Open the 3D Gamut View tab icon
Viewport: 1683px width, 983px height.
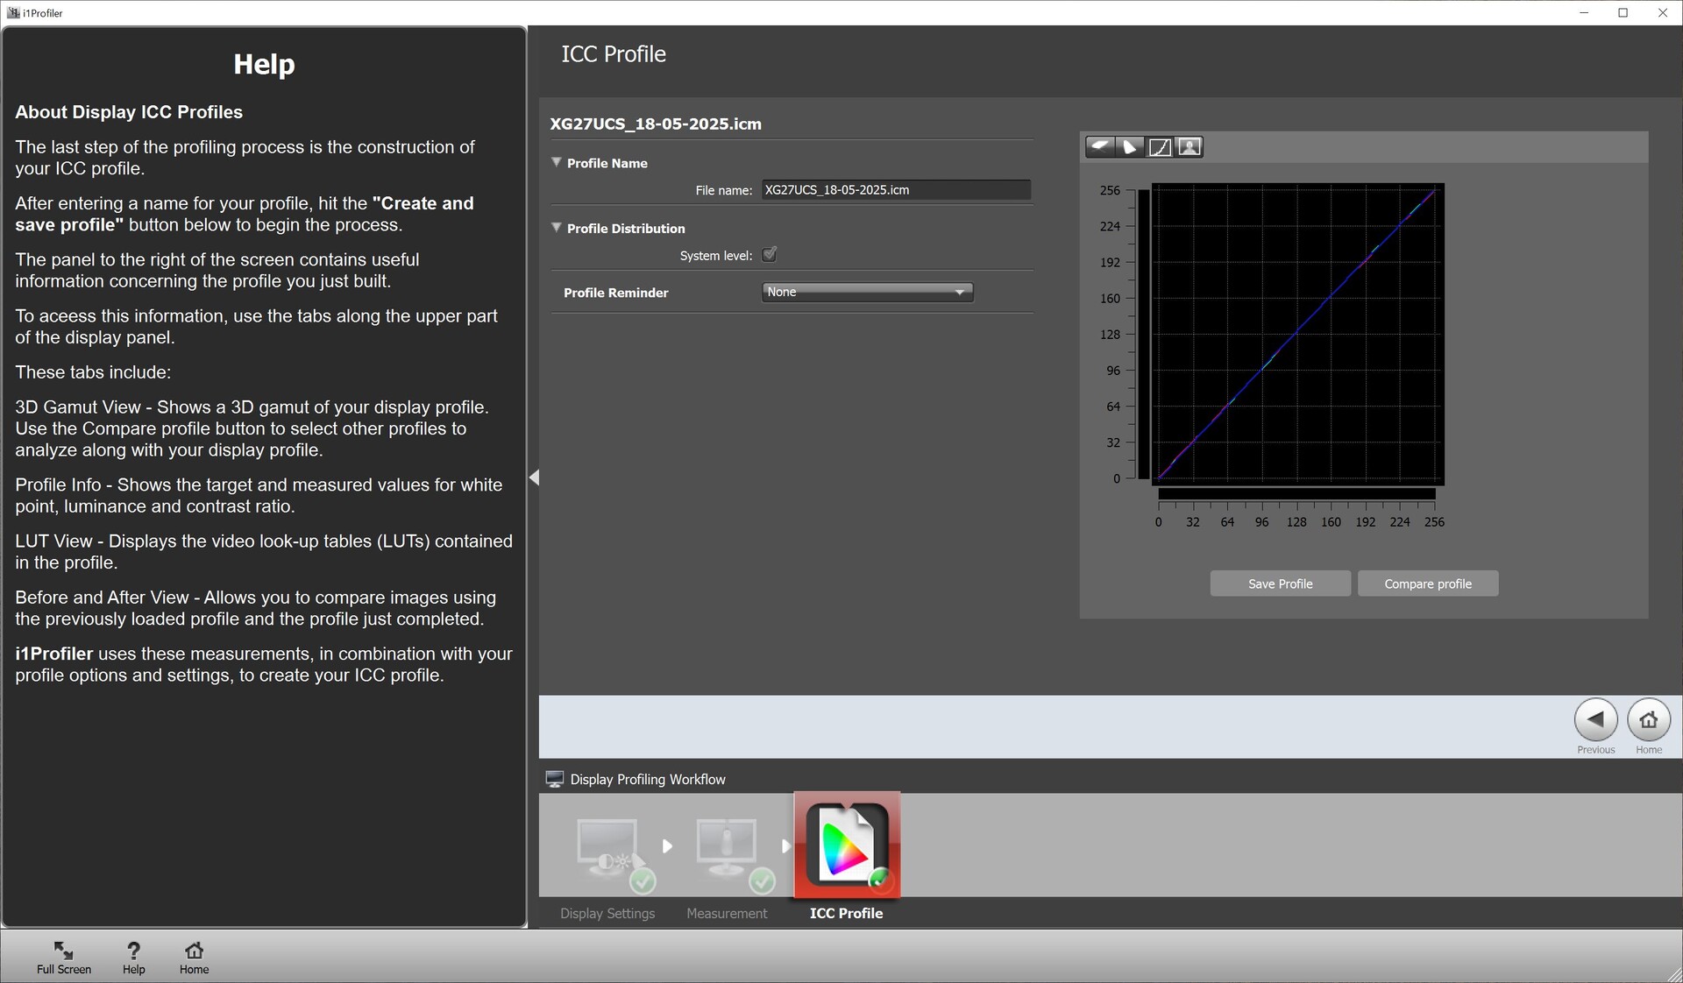point(1100,147)
